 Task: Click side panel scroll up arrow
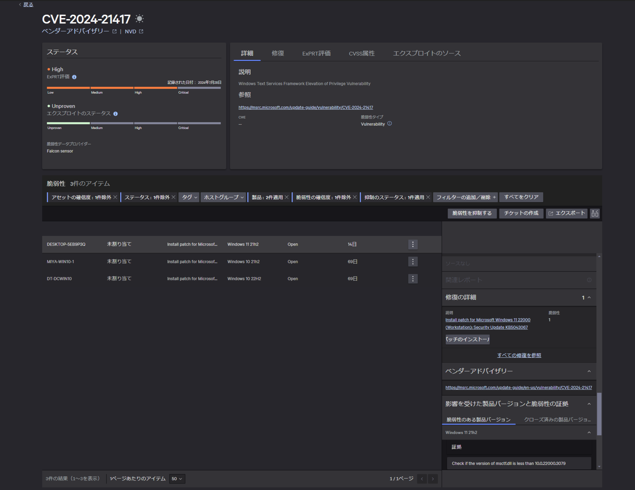point(599,256)
